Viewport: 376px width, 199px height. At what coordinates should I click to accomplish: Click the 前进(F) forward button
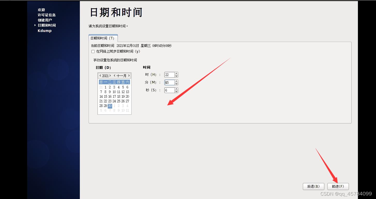click(x=338, y=186)
